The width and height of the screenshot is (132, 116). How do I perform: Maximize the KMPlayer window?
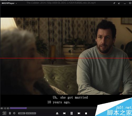click(130, 3)
